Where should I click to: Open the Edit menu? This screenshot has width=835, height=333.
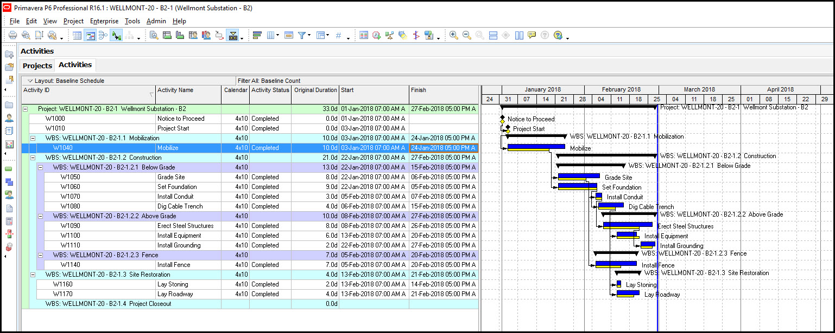pos(31,21)
